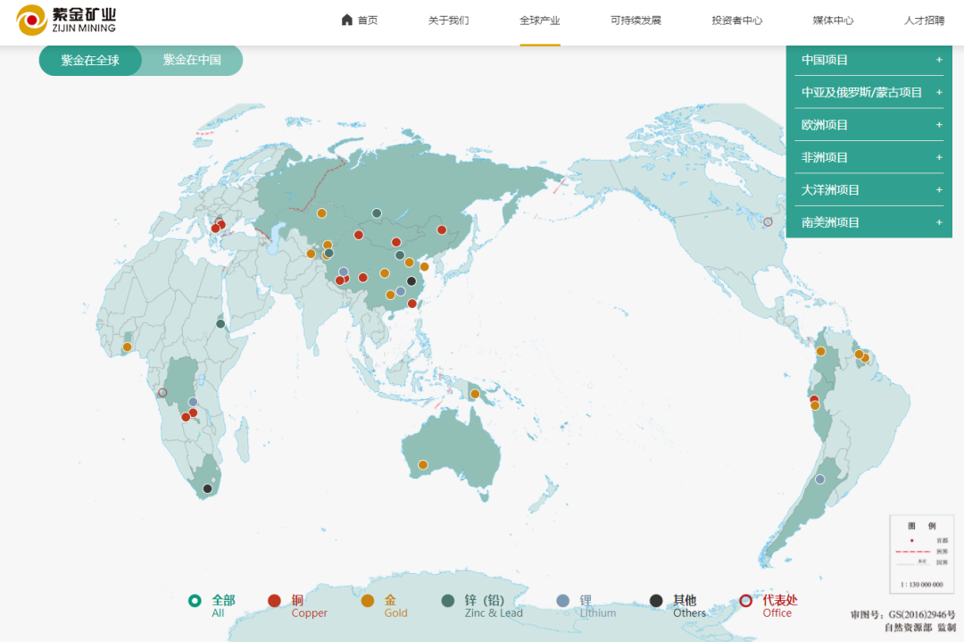Click lithium marker in DR Congo
Screen dimensions: 964x642
click(193, 402)
